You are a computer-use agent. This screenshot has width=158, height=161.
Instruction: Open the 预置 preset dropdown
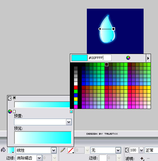[x=69, y=122]
